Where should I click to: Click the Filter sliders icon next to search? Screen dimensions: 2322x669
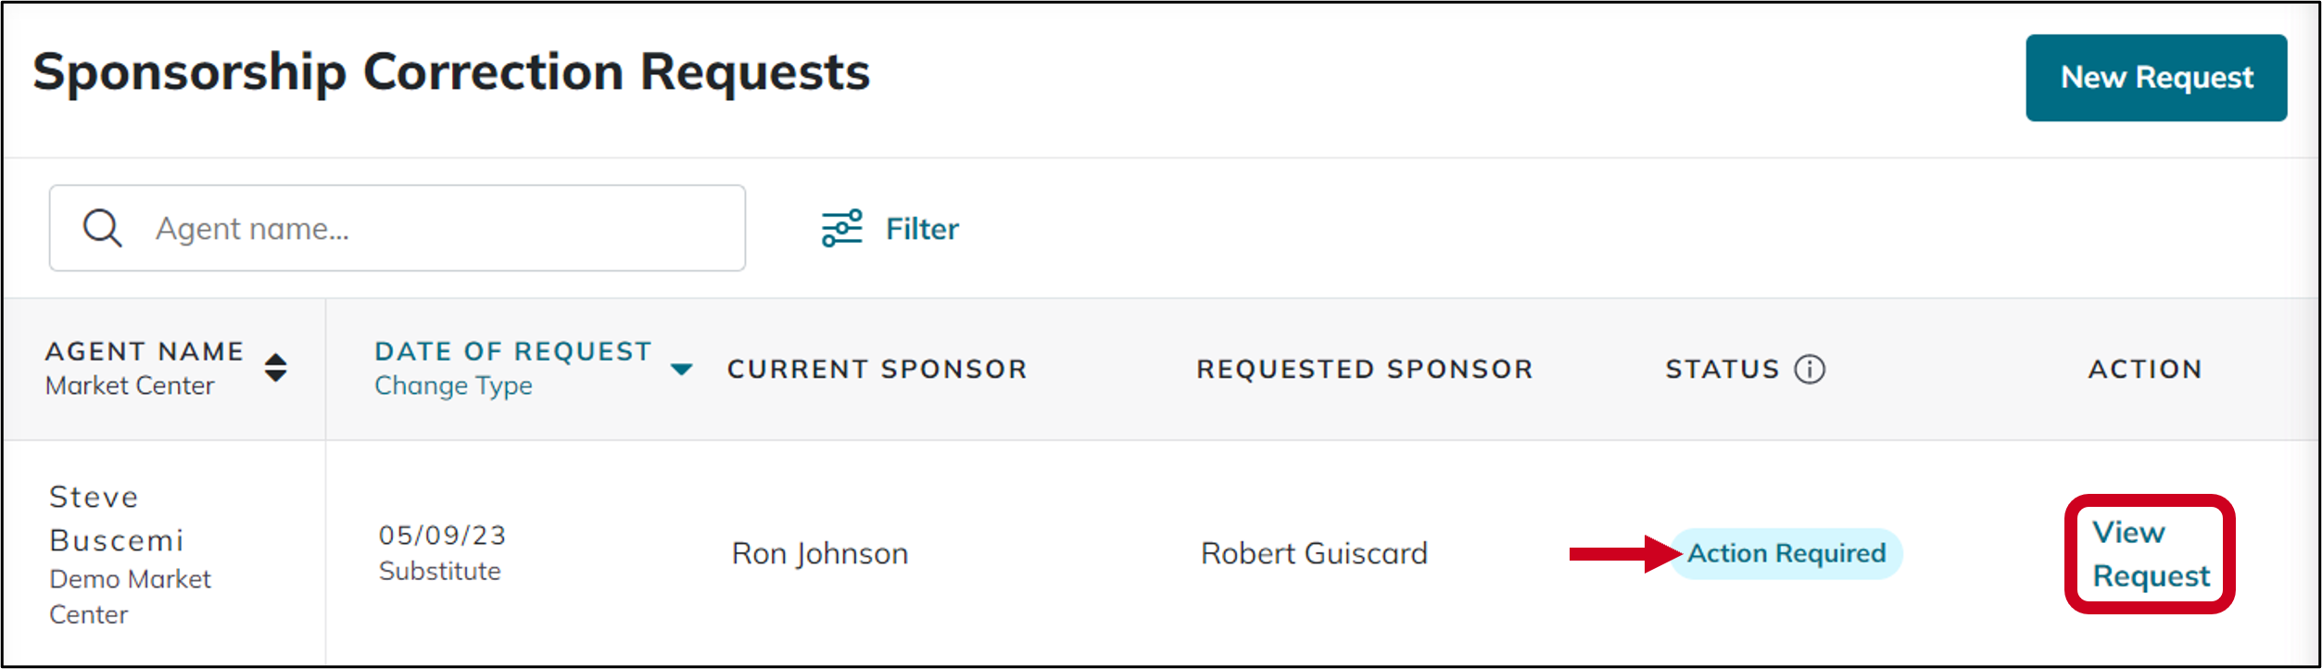coord(841,227)
